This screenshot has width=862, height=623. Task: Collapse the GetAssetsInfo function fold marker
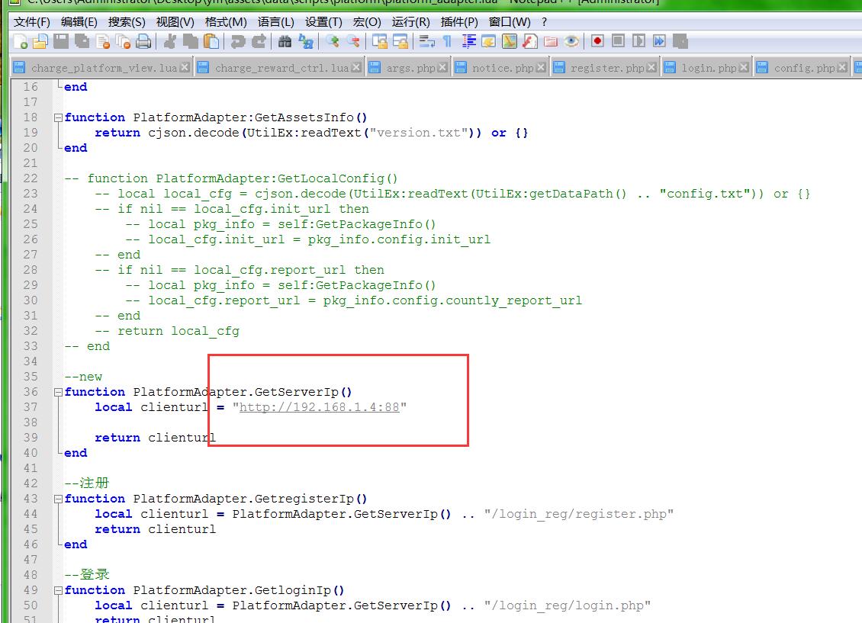(x=58, y=117)
